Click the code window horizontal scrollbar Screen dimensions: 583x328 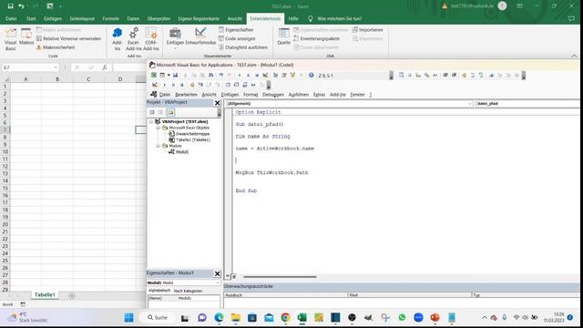280,277
